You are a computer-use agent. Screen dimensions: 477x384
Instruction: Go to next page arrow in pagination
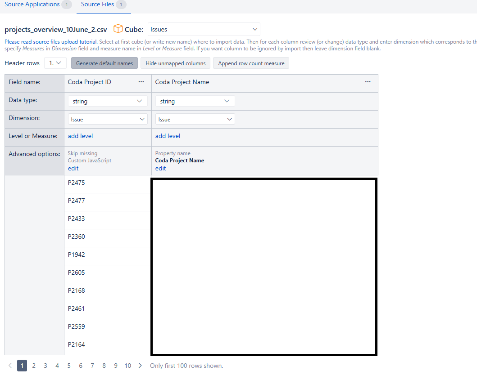[x=140, y=366]
